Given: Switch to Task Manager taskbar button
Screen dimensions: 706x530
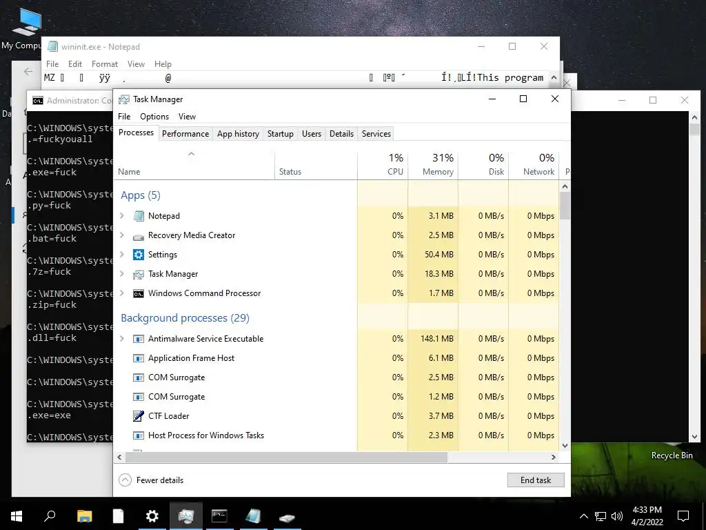Looking at the screenshot, I should pyautogui.click(x=186, y=516).
